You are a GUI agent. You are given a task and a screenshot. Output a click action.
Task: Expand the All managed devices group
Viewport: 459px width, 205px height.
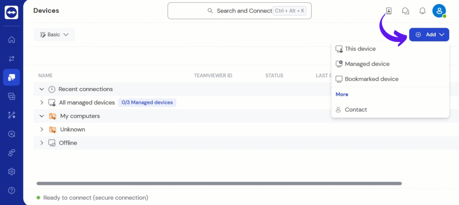coord(42,102)
